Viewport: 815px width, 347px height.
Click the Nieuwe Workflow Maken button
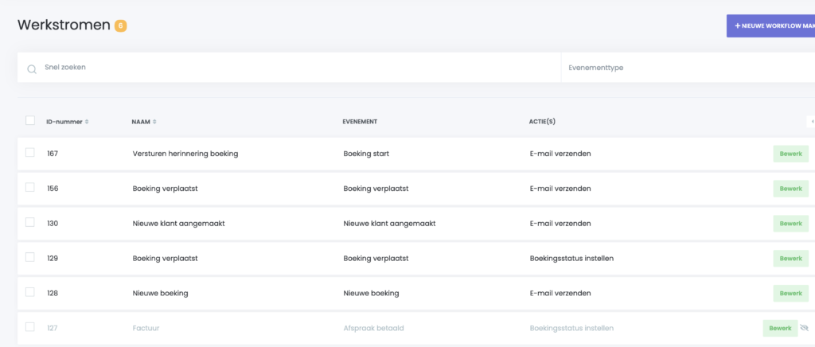[770, 25]
